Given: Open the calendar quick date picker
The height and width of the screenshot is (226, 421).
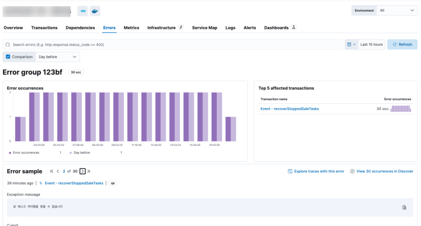Looking at the screenshot, I should (351, 44).
